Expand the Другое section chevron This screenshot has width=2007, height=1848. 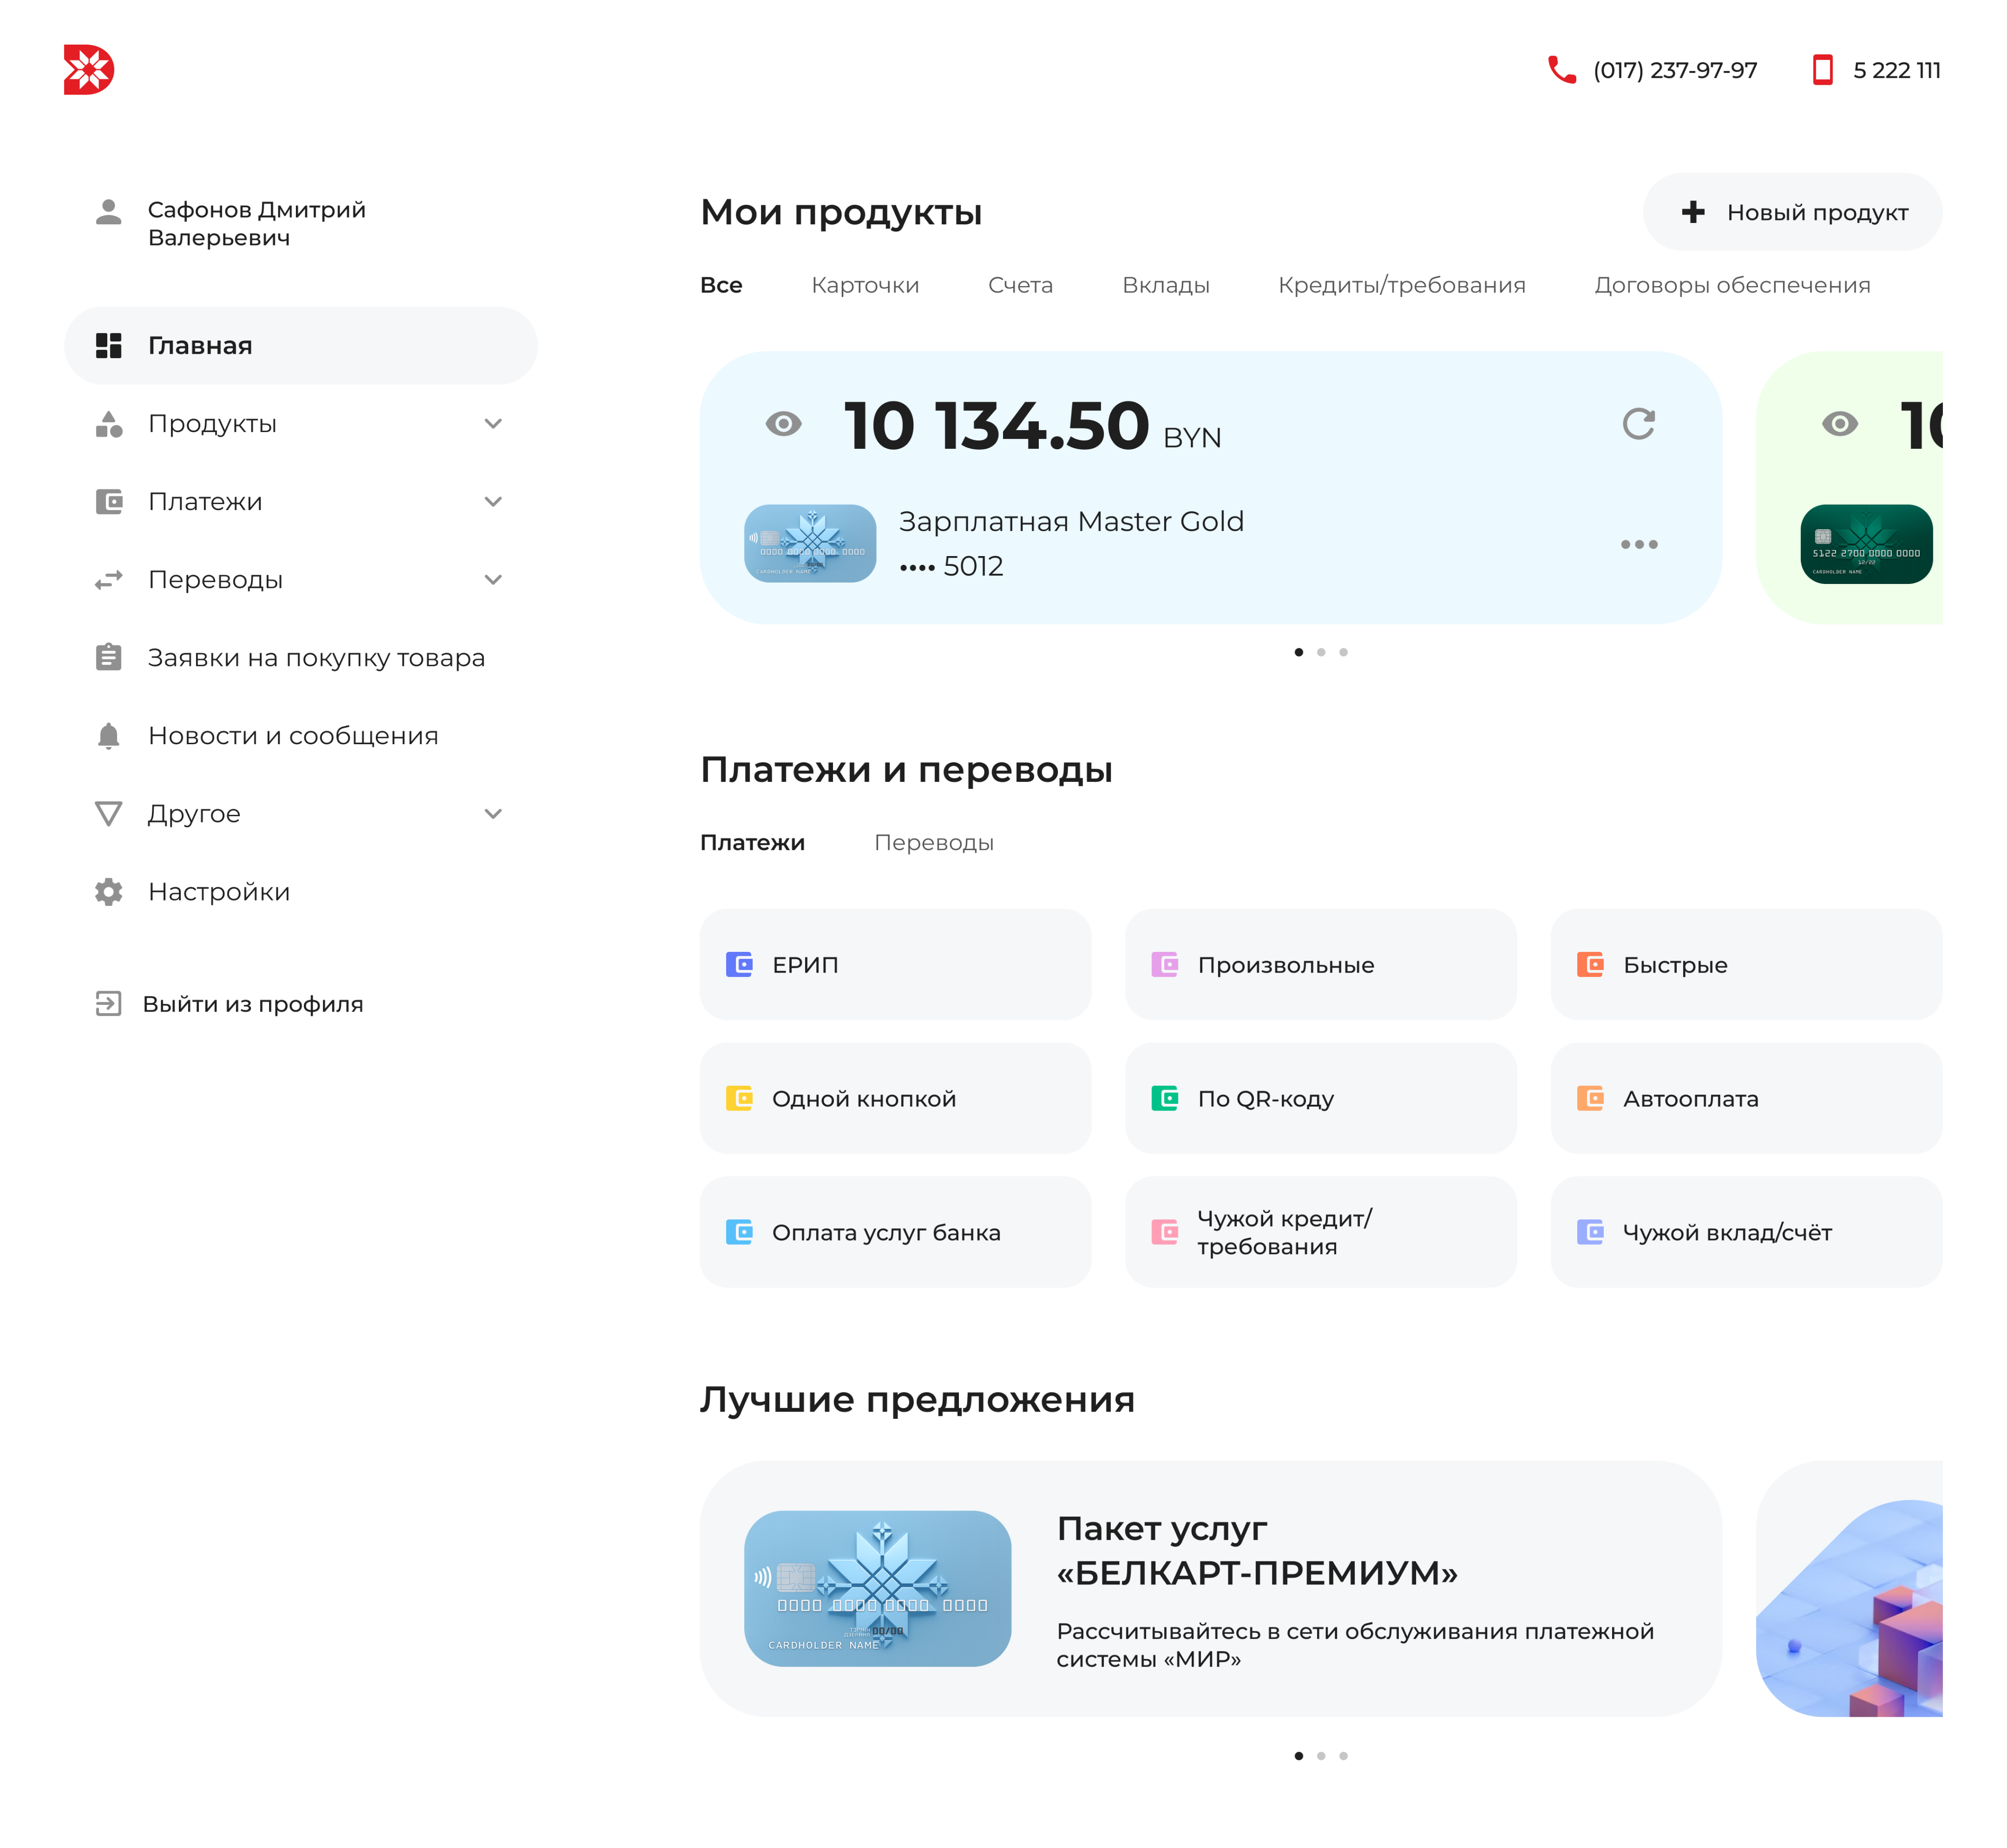(x=493, y=814)
